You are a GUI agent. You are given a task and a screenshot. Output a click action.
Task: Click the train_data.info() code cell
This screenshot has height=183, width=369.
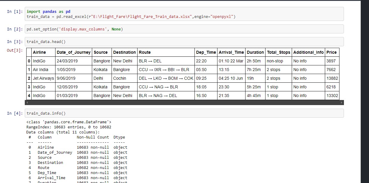click(x=184, y=113)
